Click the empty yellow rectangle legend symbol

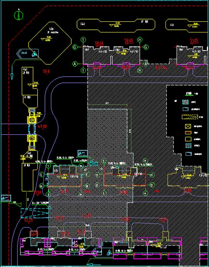188,139
